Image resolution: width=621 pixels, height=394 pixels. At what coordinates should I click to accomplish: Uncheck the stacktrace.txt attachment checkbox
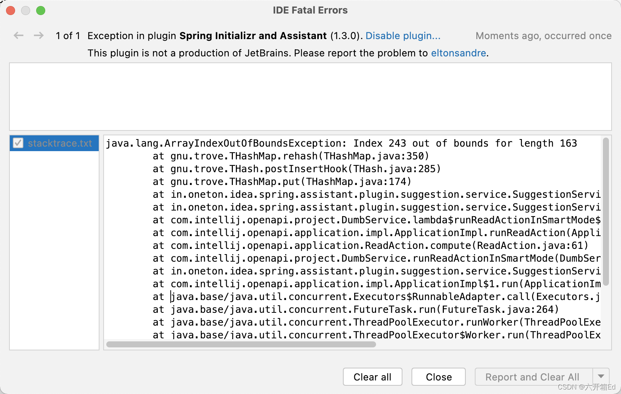(18, 143)
